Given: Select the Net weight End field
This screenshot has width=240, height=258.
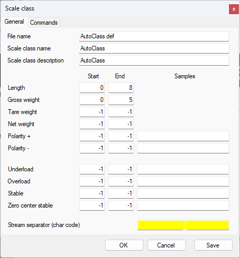Looking at the screenshot, I should 121,124.
